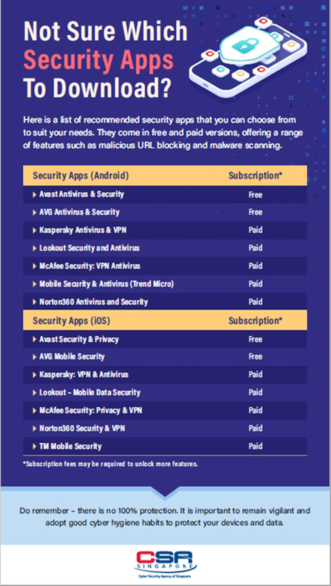Click the arrow next to TM Mobile Security

pos(34,446)
